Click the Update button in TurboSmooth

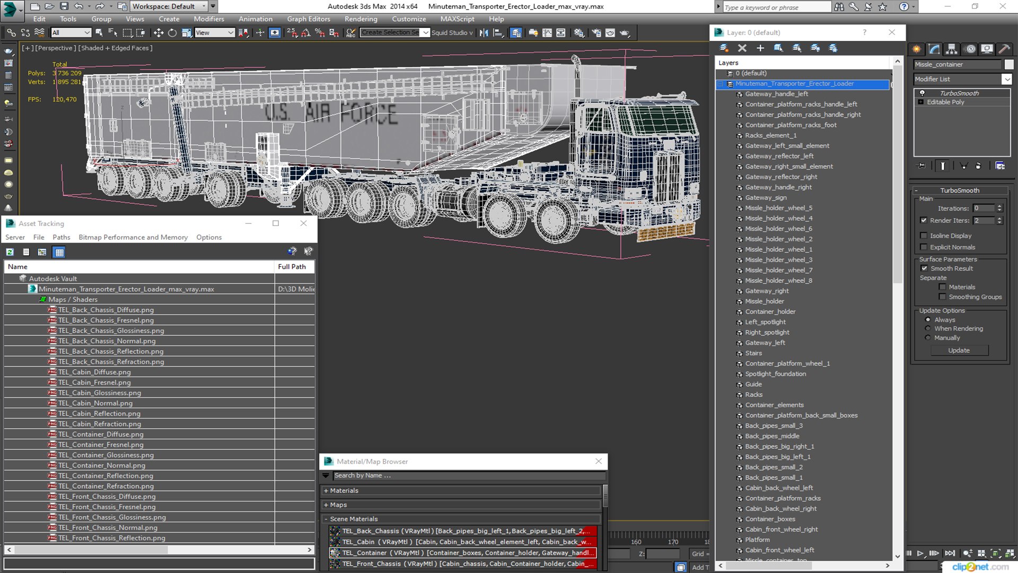[x=959, y=351]
